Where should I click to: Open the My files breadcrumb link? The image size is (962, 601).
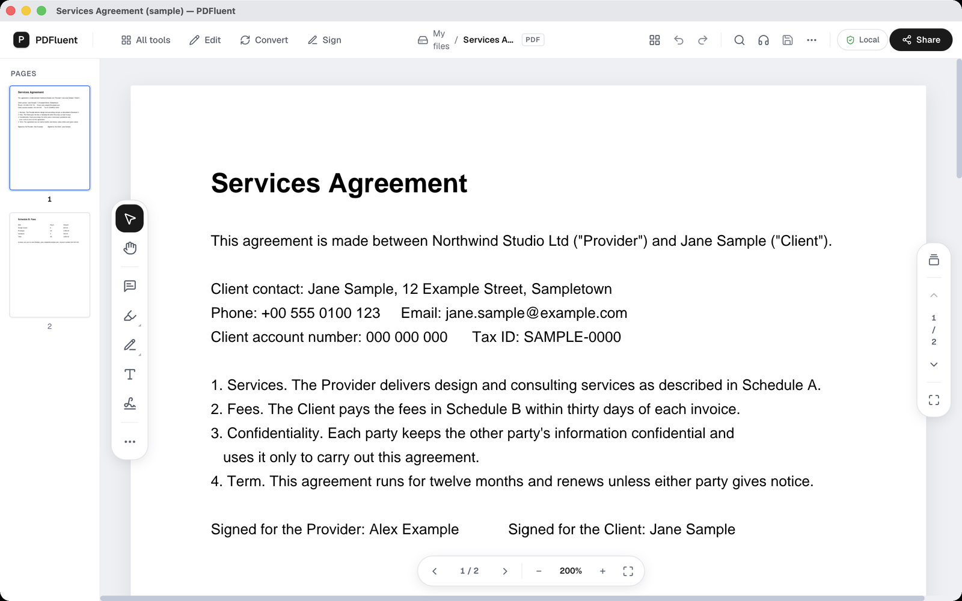point(441,40)
